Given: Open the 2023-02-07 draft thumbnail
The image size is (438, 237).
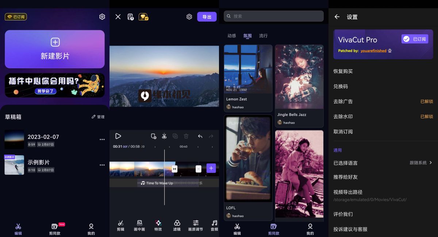Looking at the screenshot, I should click(14, 140).
